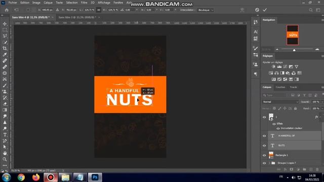The height and width of the screenshot is (182, 324).
Task: Create a new group folder icon
Action: (x=304, y=169)
